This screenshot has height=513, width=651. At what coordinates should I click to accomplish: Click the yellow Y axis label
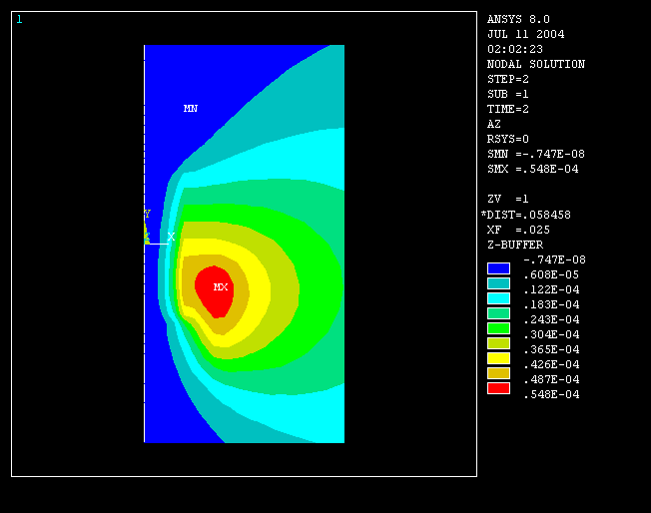tap(148, 214)
